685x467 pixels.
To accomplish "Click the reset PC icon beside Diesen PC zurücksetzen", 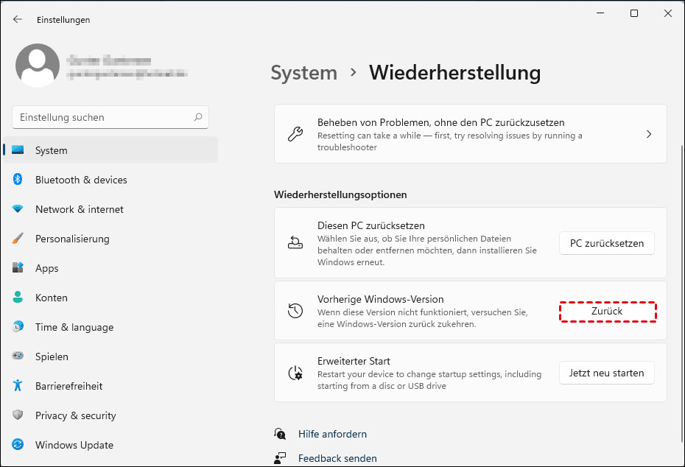I will [x=295, y=242].
